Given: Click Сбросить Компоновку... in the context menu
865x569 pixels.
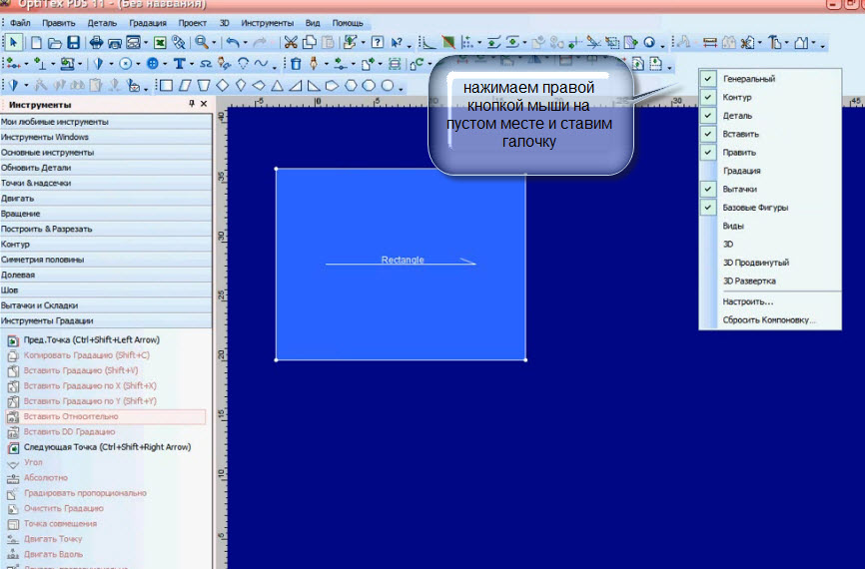Looking at the screenshot, I should pyautogui.click(x=769, y=319).
